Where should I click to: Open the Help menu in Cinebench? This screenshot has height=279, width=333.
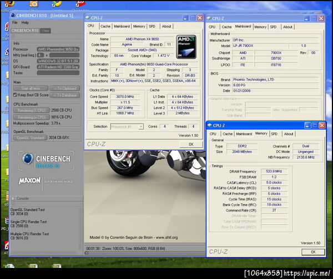pyautogui.click(x=25, y=23)
